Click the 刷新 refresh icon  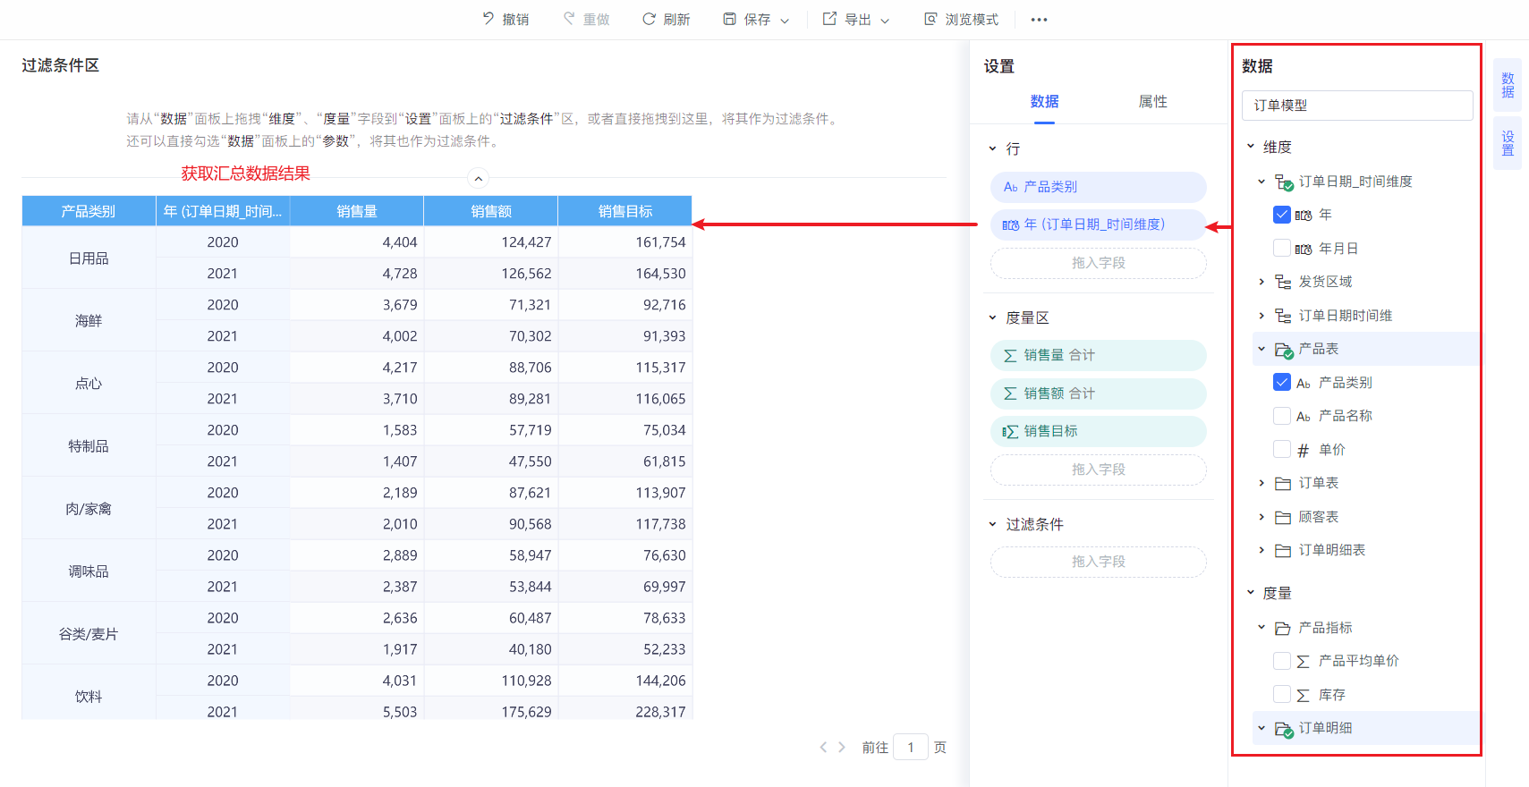pos(650,19)
